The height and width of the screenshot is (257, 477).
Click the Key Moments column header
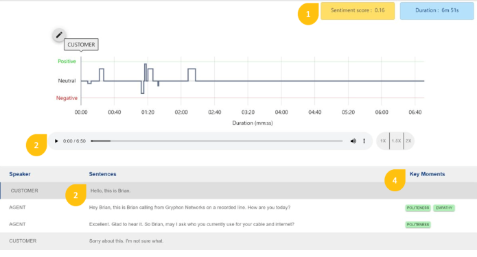click(x=427, y=174)
